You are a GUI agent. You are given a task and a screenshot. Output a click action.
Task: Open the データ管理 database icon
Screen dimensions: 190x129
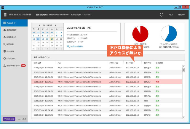coord(4,51)
